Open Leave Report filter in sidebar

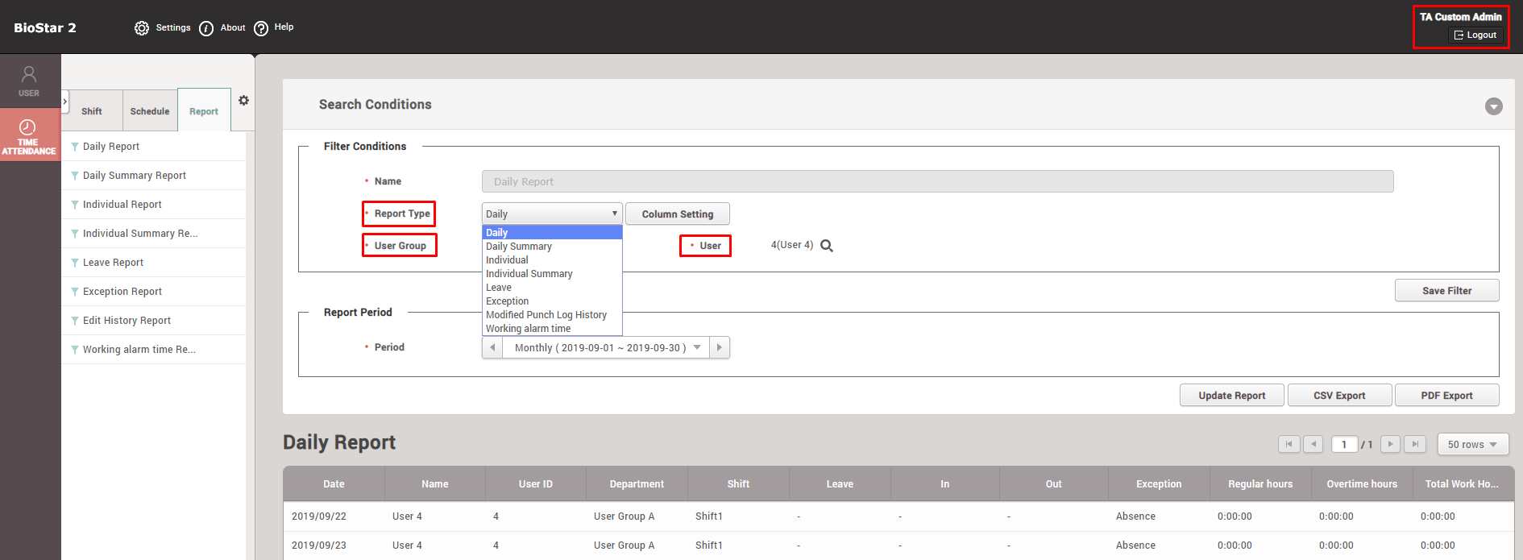[x=113, y=263]
